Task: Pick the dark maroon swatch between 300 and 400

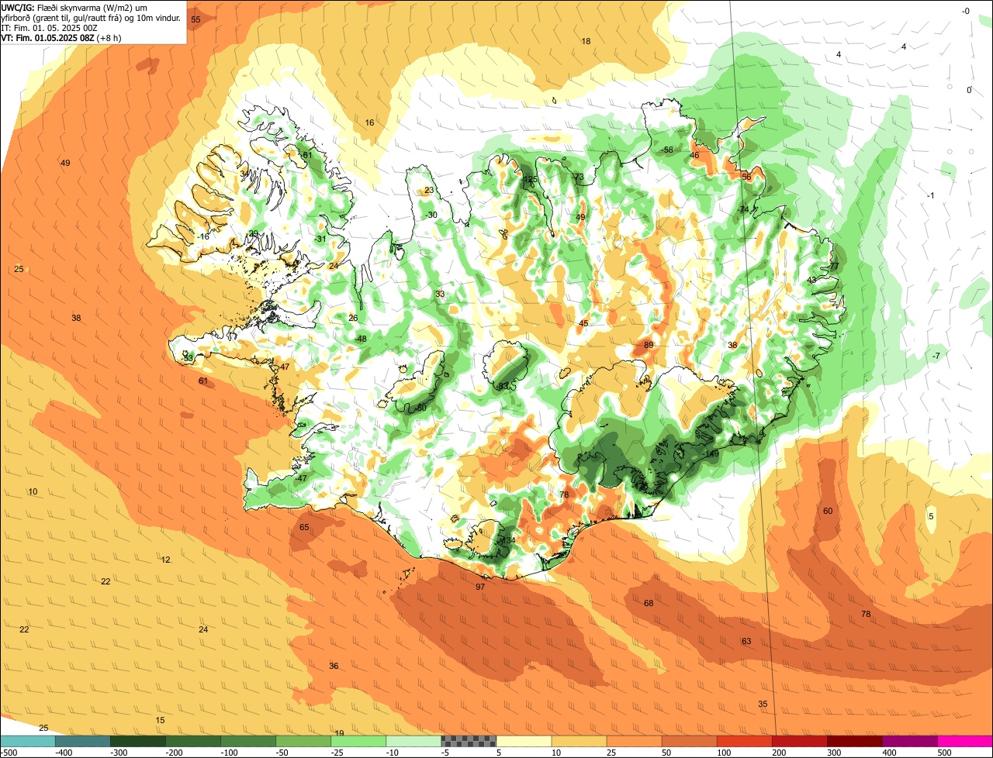Action: pos(855,741)
